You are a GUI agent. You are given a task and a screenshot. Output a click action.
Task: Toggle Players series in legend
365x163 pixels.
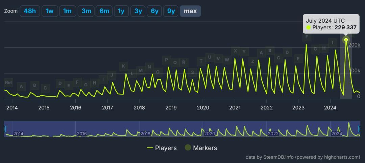point(162,148)
